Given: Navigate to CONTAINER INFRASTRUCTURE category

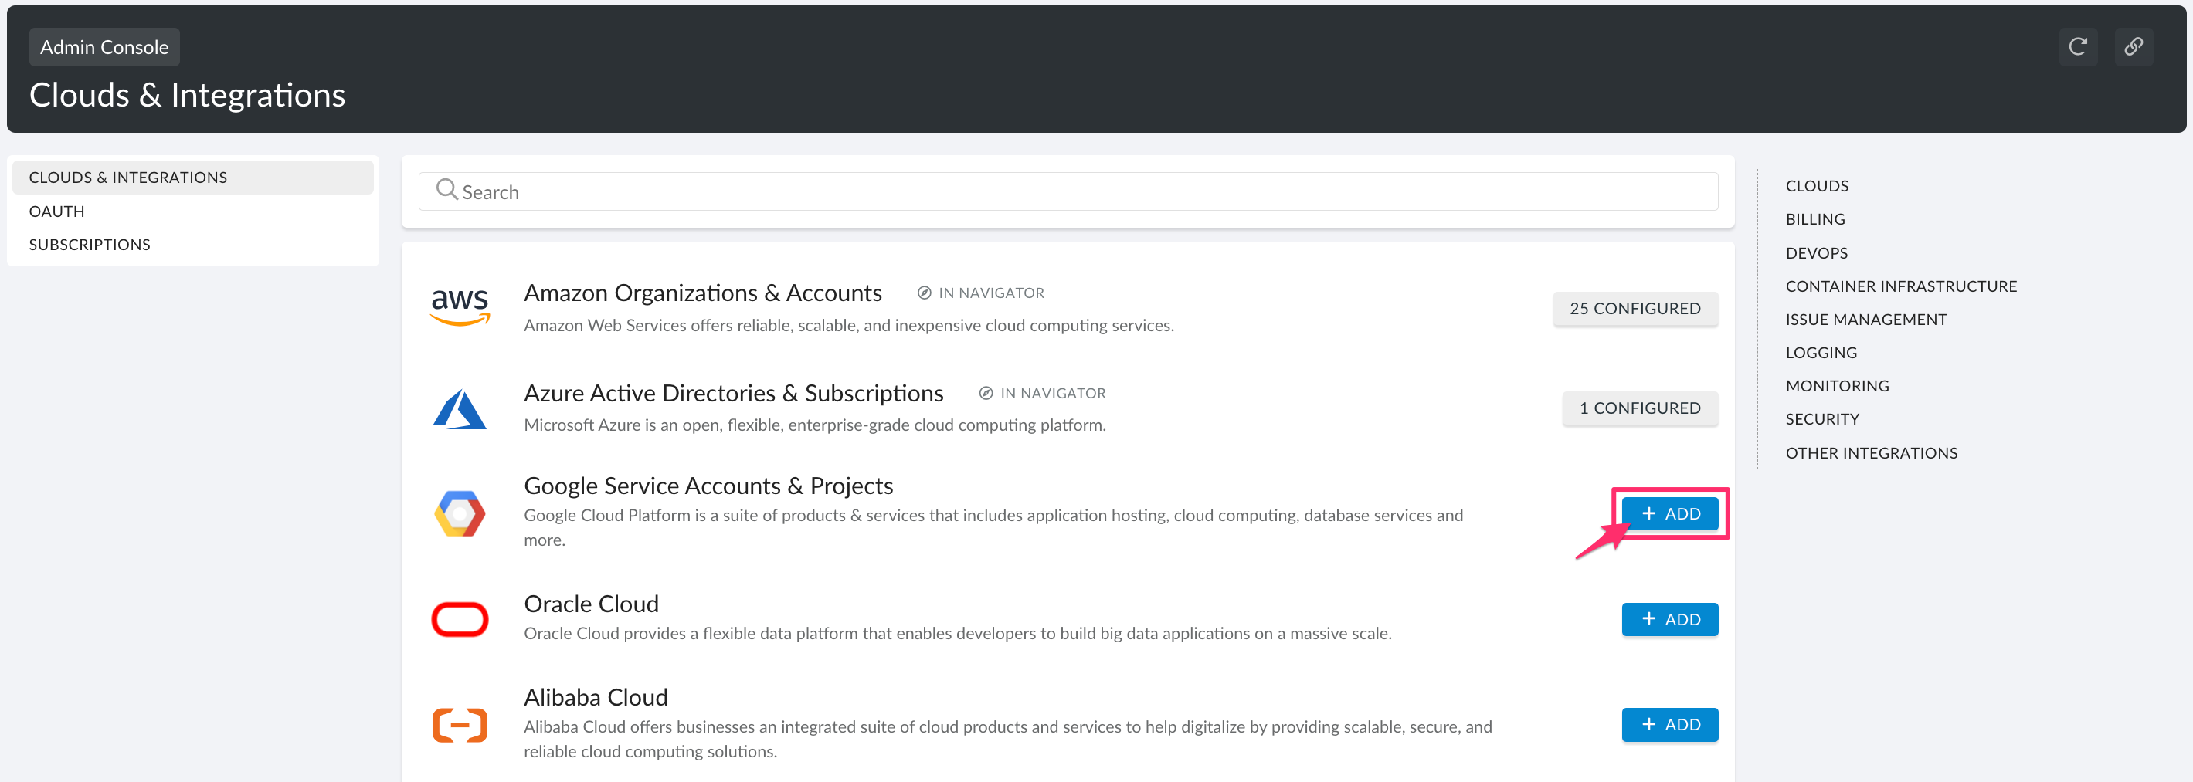Looking at the screenshot, I should pyautogui.click(x=1901, y=286).
